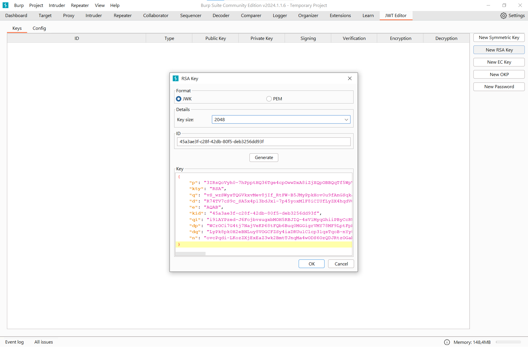This screenshot has height=347, width=528.
Task: Open the Settings gear icon
Action: (x=503, y=16)
